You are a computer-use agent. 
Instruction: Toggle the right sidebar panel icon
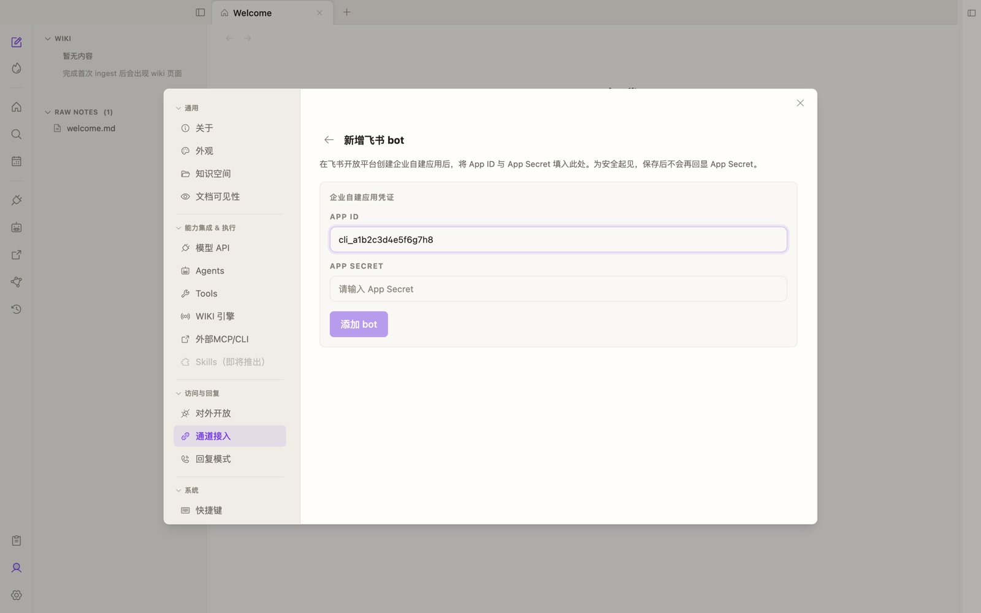tap(971, 13)
